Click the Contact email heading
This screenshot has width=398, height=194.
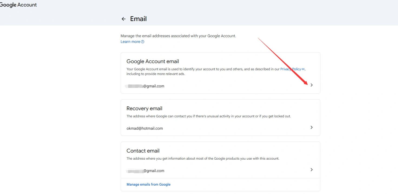coord(143,151)
